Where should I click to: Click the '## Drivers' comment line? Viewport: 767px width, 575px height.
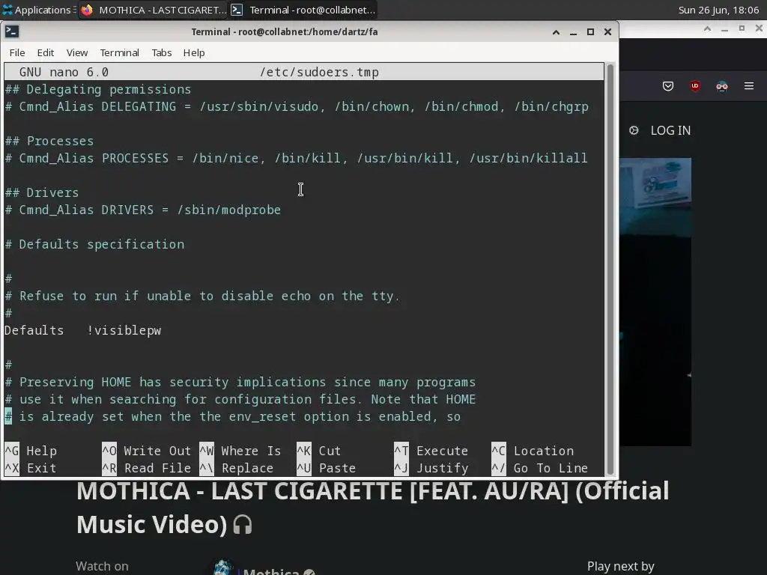[x=42, y=192]
